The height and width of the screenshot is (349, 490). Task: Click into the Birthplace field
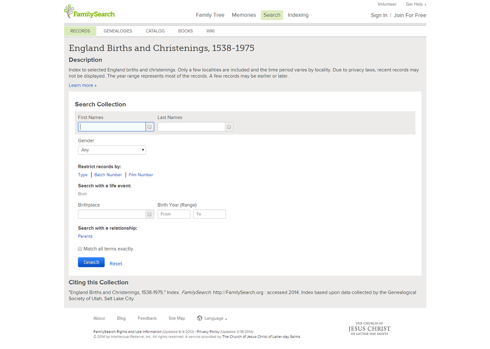[112, 214]
